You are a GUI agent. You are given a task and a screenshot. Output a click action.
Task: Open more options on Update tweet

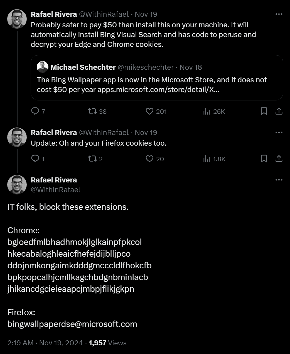tap(279, 133)
